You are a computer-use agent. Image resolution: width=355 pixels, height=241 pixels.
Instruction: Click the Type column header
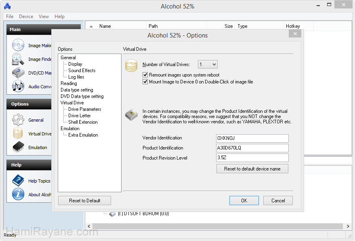(x=259, y=26)
